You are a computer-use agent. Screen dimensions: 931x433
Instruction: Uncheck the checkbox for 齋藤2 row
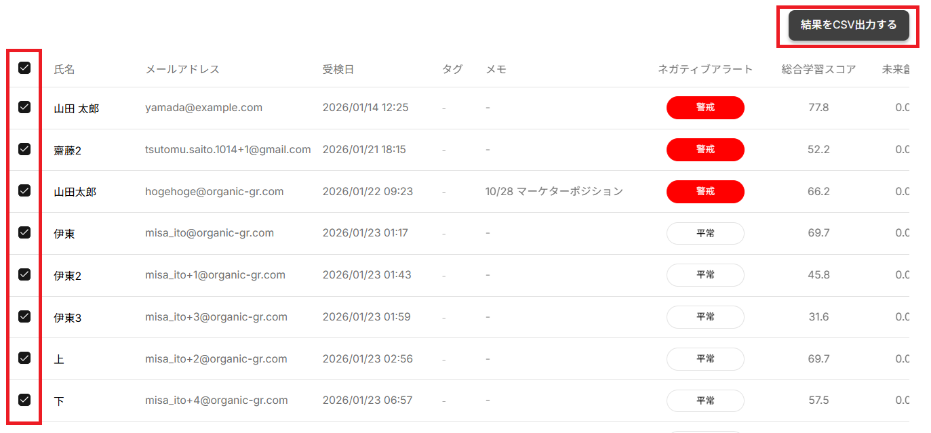point(24,149)
